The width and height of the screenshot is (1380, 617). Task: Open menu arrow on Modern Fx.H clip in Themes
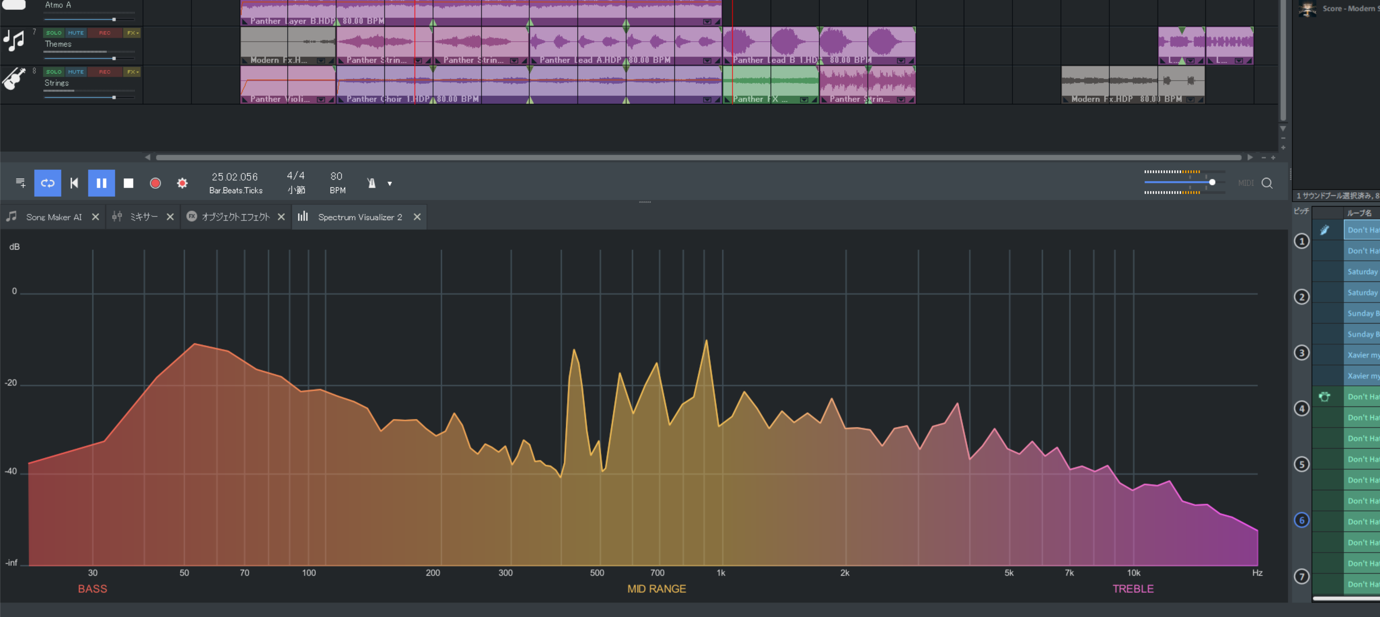pyautogui.click(x=320, y=60)
